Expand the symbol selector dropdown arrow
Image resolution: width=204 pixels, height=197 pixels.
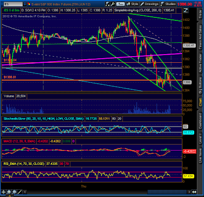click(25, 4)
